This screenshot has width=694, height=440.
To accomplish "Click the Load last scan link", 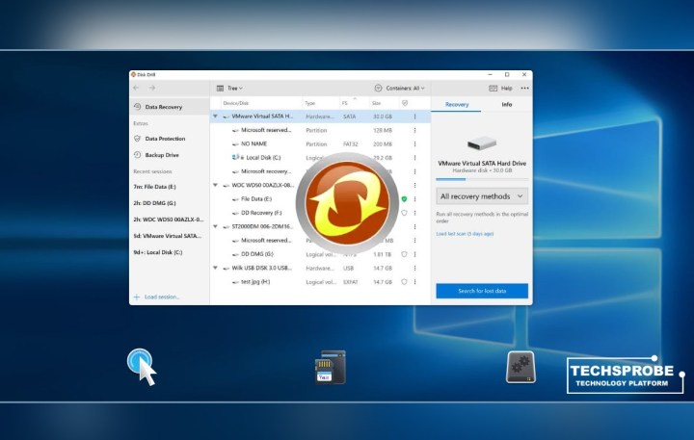I will tap(465, 234).
